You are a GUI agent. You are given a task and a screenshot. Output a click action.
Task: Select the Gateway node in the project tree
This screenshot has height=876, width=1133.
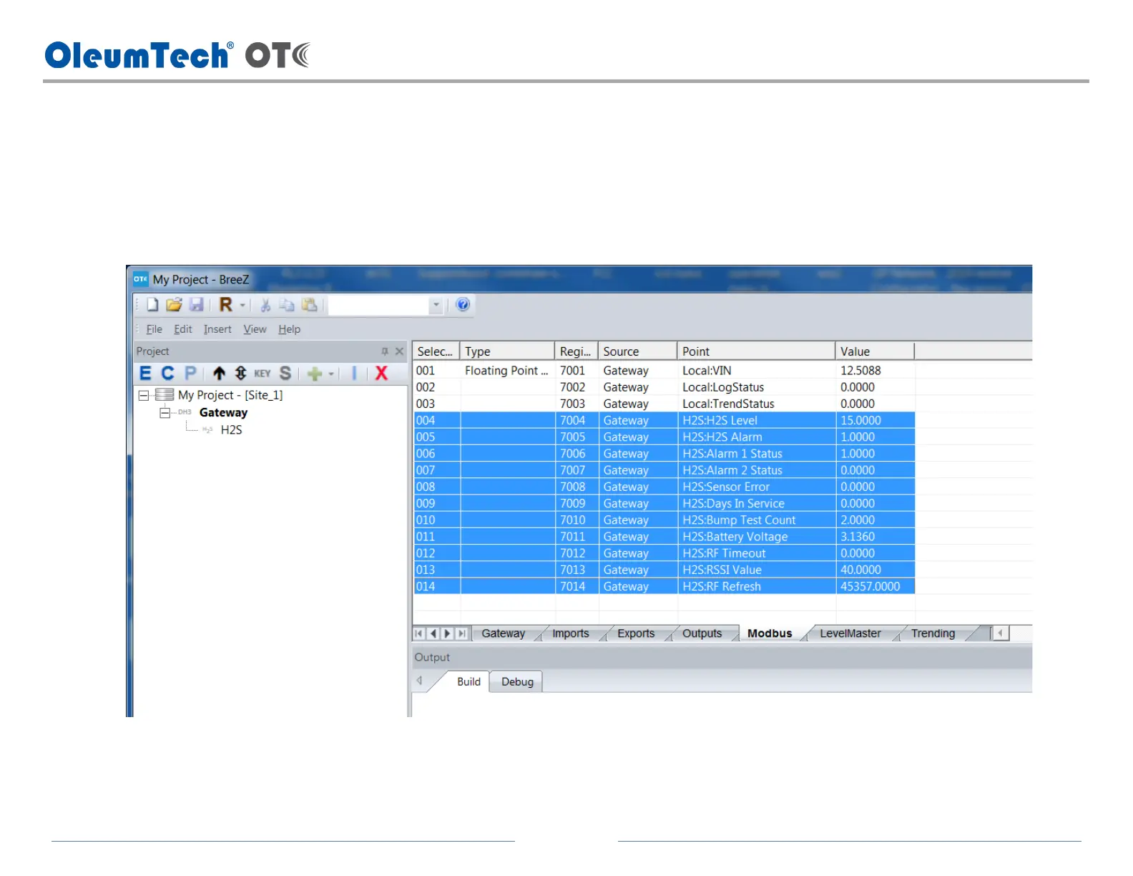(x=223, y=413)
